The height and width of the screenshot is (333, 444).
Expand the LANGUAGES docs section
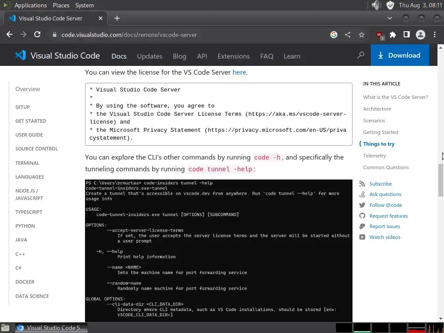click(29, 177)
